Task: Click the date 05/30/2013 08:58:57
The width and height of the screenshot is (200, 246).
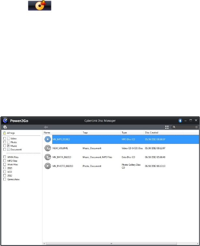Action: [155, 139]
